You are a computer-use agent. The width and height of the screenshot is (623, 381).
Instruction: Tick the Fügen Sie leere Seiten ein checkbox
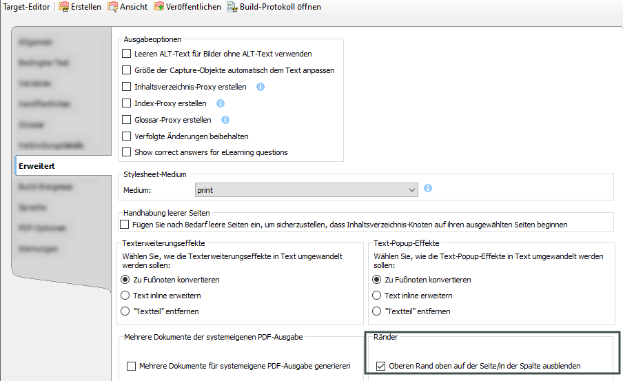(x=125, y=225)
